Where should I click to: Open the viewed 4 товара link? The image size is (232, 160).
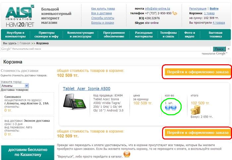(219, 23)
